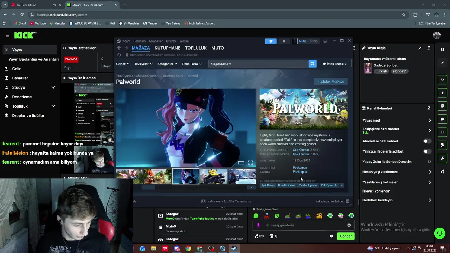
Task: Open MAĞAZA tab in Steam
Action: 141,48
